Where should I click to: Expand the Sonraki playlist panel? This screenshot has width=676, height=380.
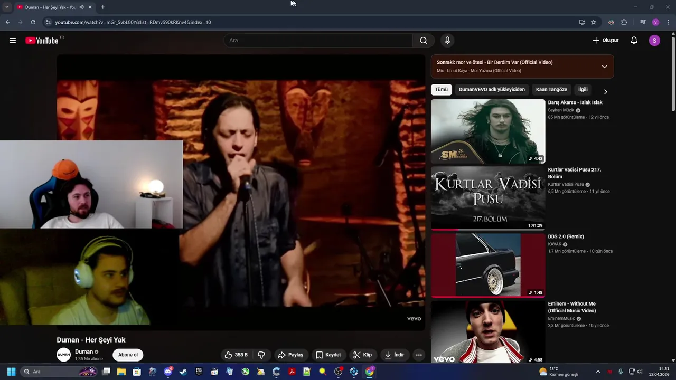[x=604, y=66]
